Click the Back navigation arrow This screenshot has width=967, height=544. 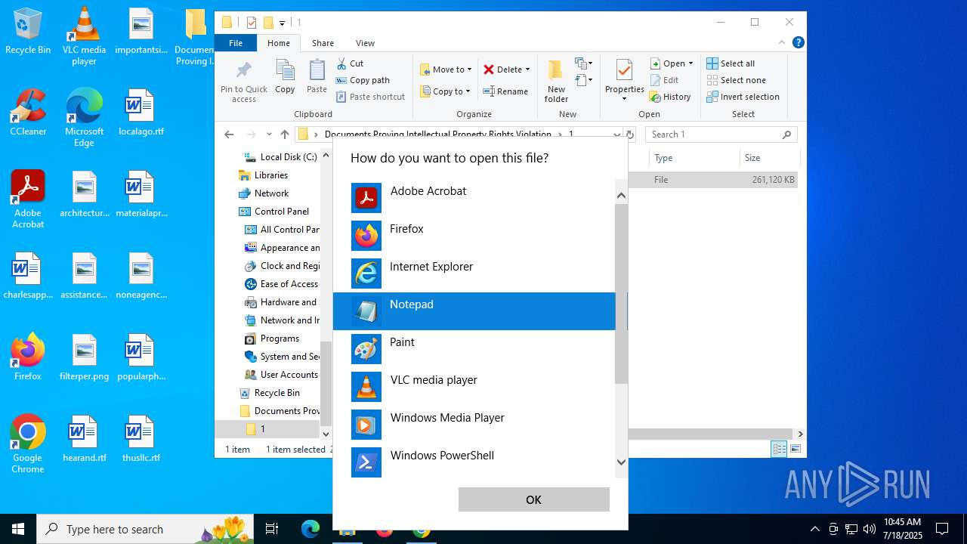point(229,134)
